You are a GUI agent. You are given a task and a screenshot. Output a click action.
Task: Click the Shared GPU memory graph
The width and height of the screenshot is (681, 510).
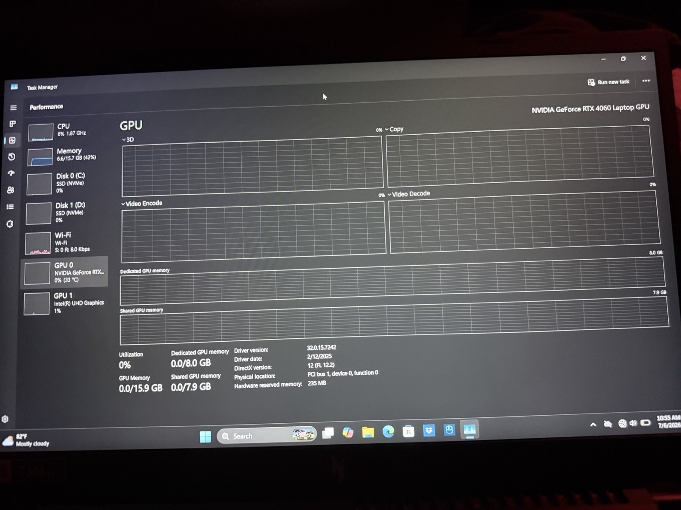pos(394,320)
